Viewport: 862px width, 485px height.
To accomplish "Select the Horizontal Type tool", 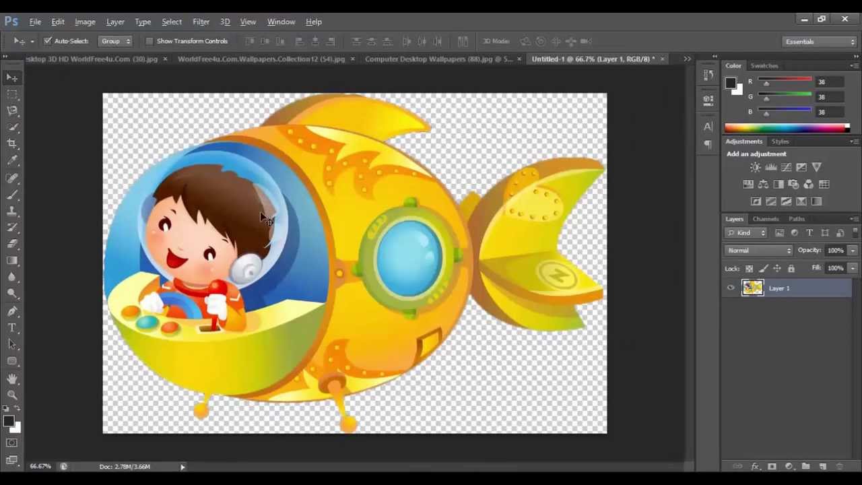I will point(12,327).
